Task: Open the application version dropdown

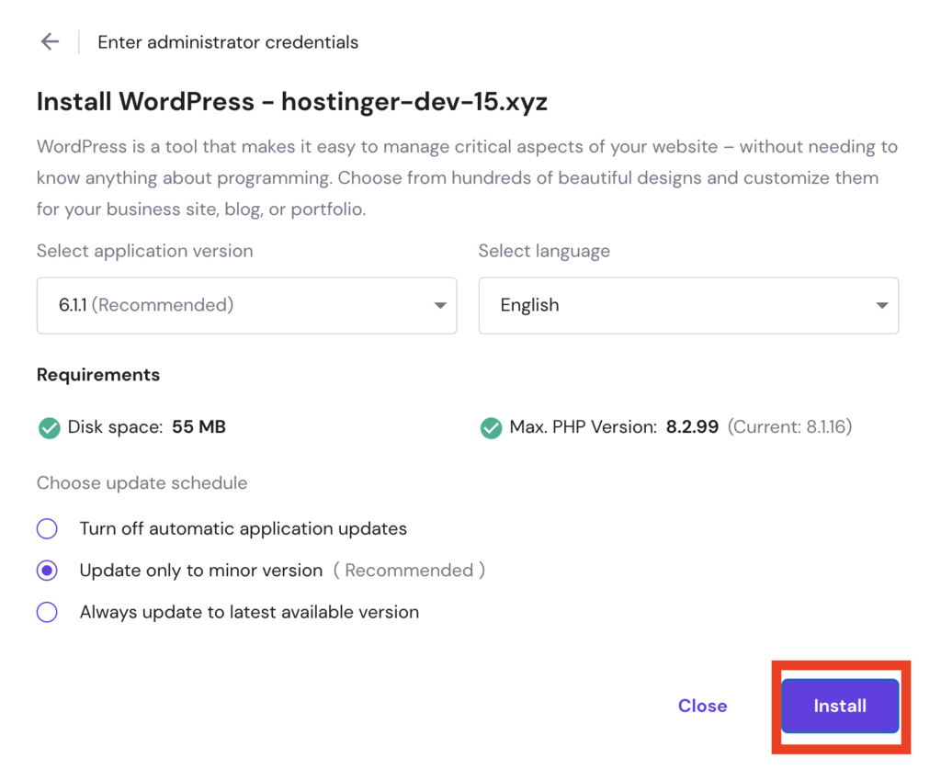Action: 246,305
